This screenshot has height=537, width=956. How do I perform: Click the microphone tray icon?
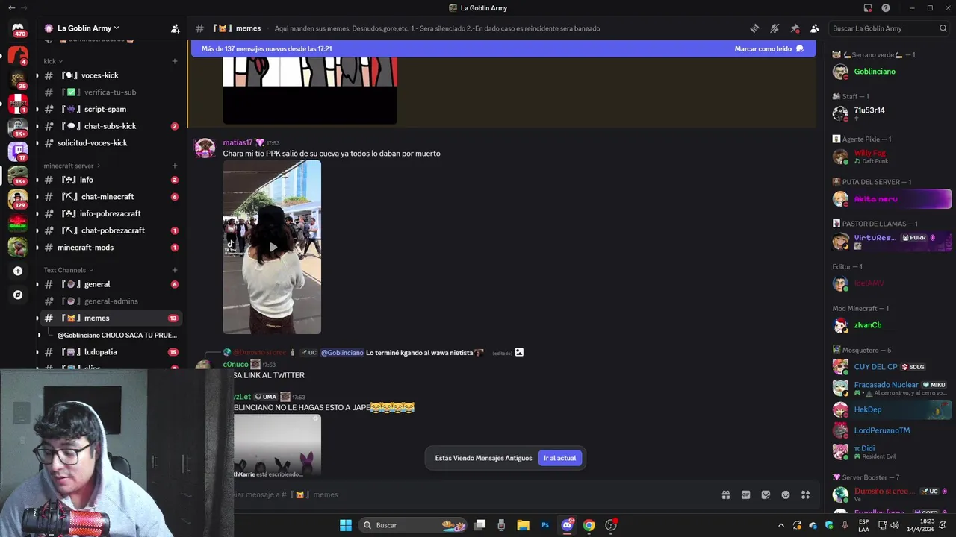tap(845, 525)
